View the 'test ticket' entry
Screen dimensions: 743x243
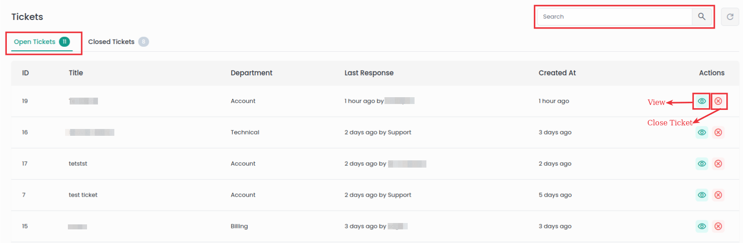(x=702, y=195)
